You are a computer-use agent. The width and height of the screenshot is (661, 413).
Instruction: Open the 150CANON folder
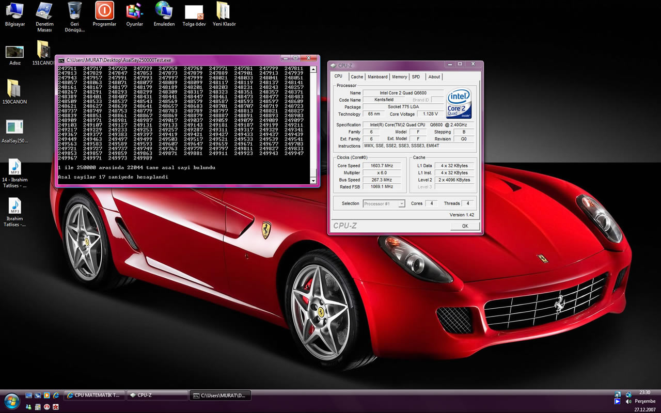pyautogui.click(x=14, y=91)
